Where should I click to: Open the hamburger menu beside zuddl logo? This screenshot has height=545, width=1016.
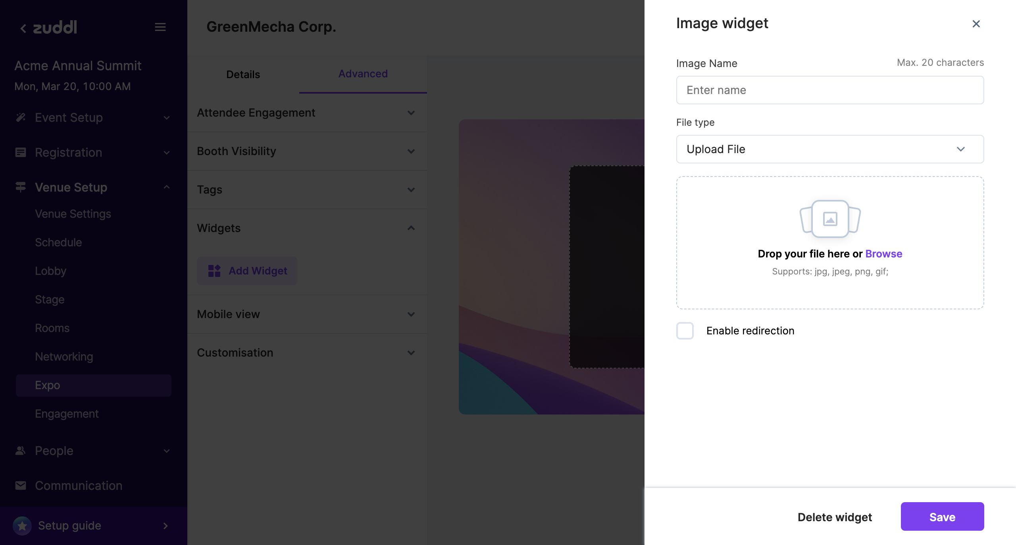pyautogui.click(x=160, y=27)
